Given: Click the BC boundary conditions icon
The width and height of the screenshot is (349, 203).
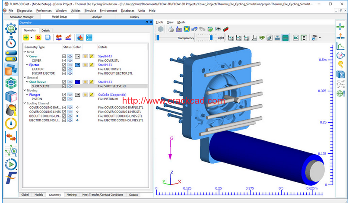Looking at the screenshot, I should pos(296,38).
